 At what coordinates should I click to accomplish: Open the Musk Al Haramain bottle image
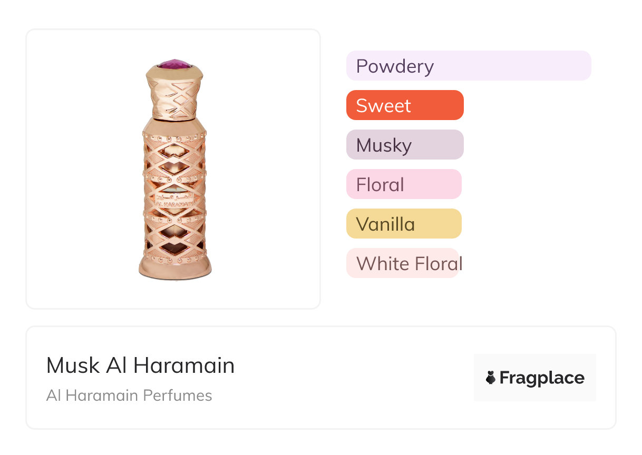[x=173, y=169]
